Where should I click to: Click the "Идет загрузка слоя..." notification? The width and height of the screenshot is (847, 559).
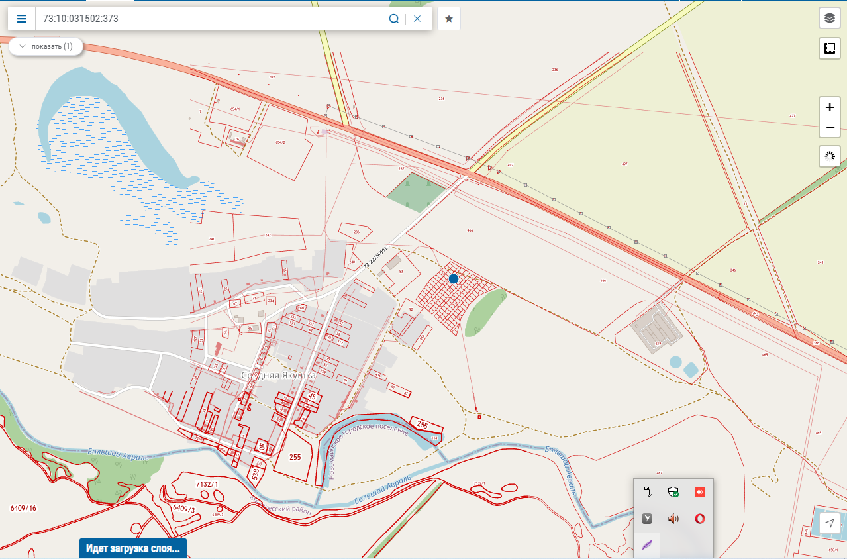(133, 549)
